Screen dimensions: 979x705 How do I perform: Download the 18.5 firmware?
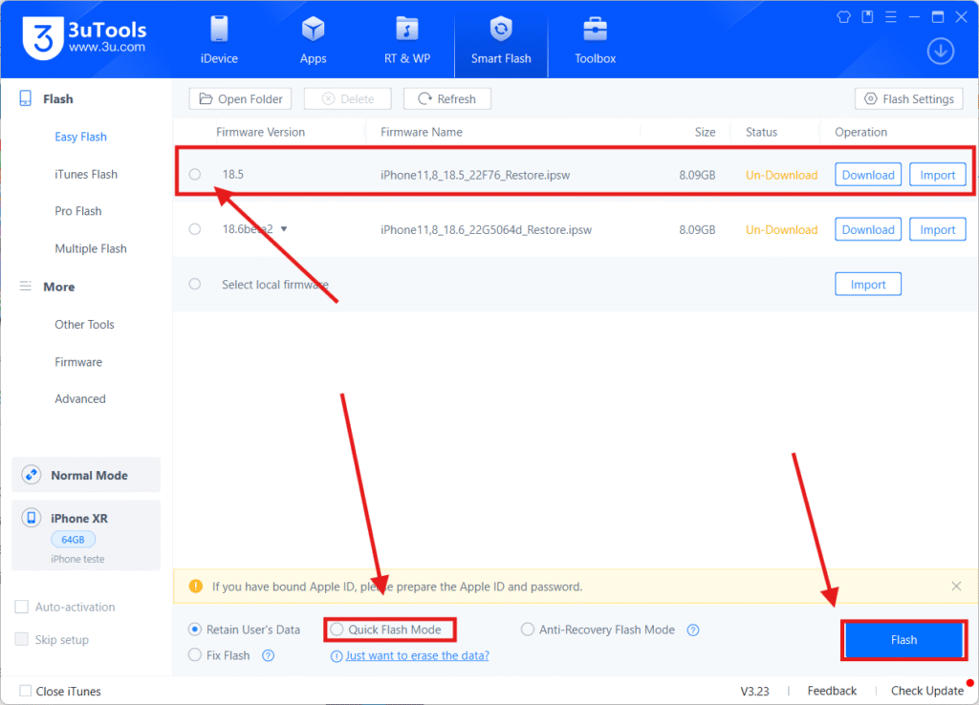point(868,175)
